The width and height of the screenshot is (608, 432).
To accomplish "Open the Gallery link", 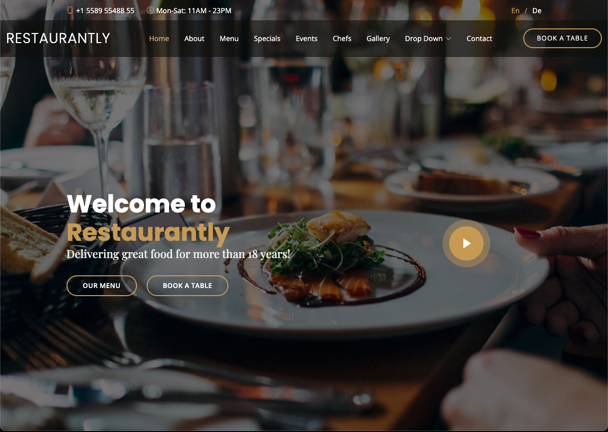I will pos(378,39).
